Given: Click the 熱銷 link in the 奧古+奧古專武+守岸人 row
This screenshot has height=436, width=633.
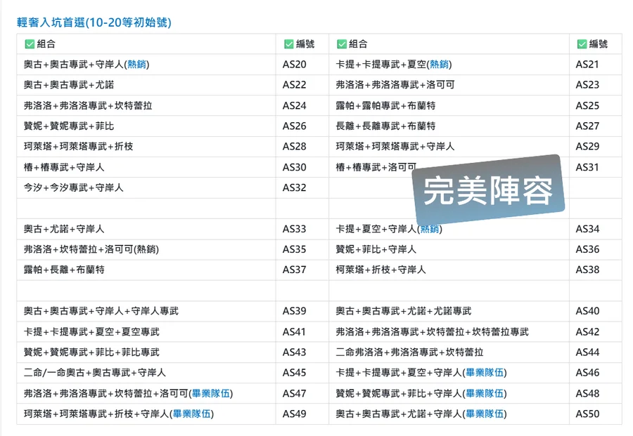Looking at the screenshot, I should (136, 65).
